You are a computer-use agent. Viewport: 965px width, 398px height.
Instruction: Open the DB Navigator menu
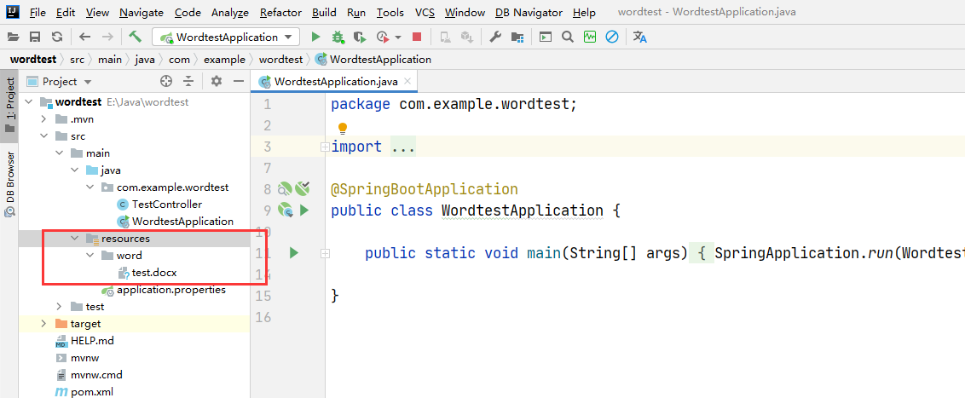coord(529,12)
